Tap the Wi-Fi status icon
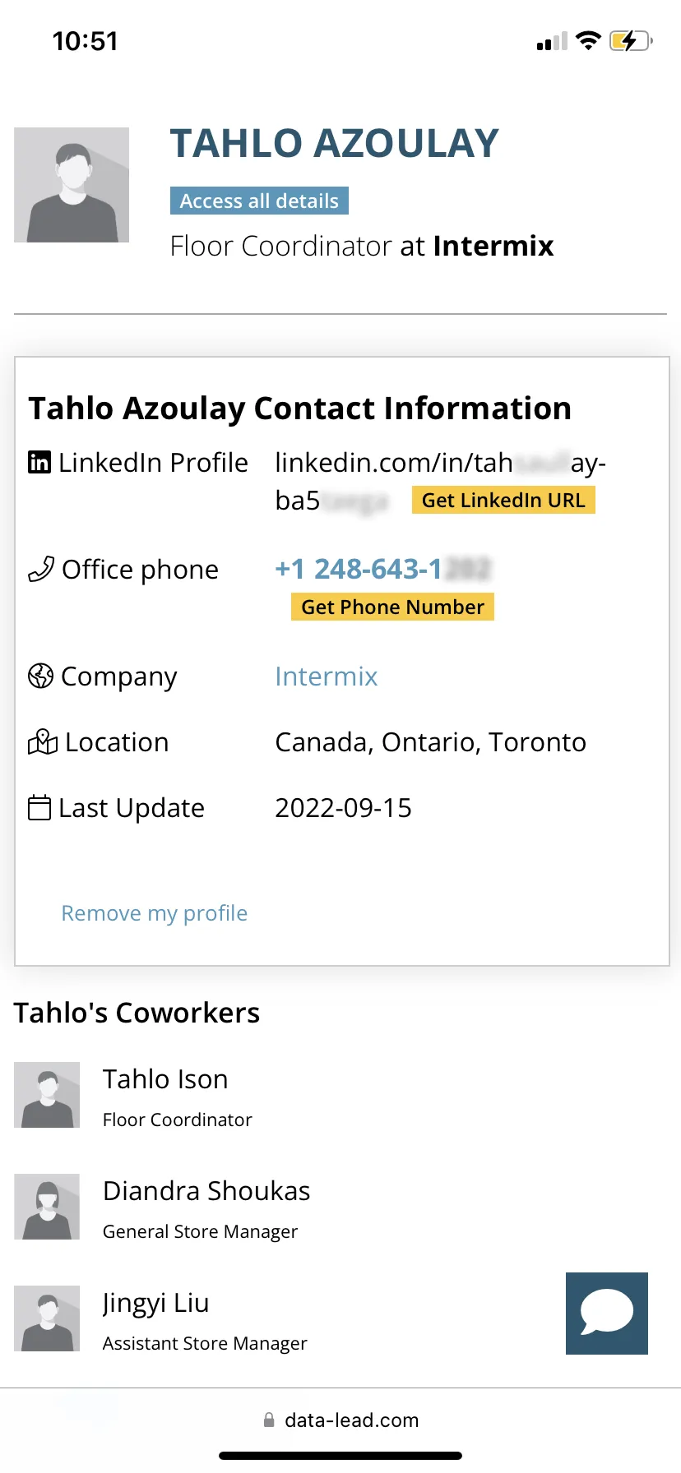 tap(588, 40)
